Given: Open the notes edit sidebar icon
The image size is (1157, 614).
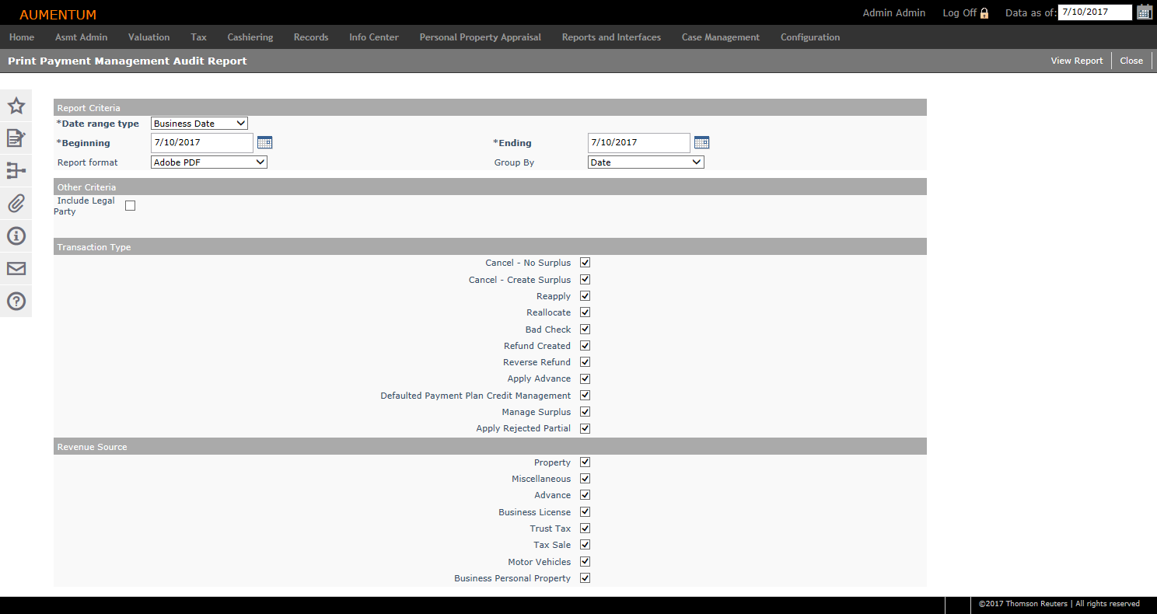Looking at the screenshot, I should [x=16, y=138].
